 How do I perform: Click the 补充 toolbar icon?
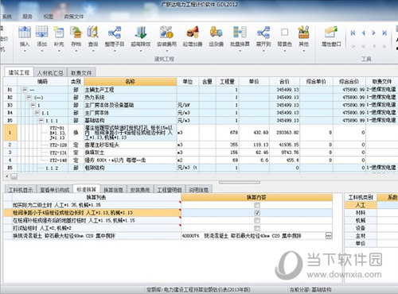coord(59,33)
